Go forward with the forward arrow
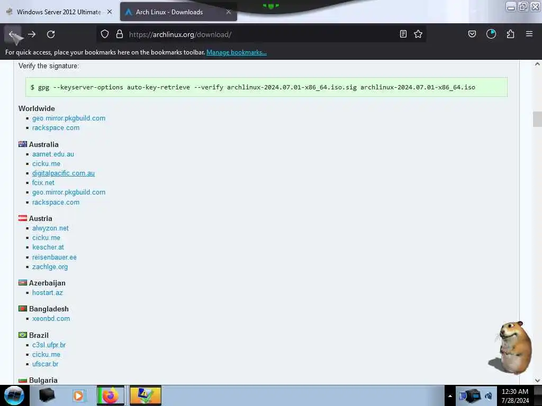This screenshot has height=406, width=542. [32, 34]
